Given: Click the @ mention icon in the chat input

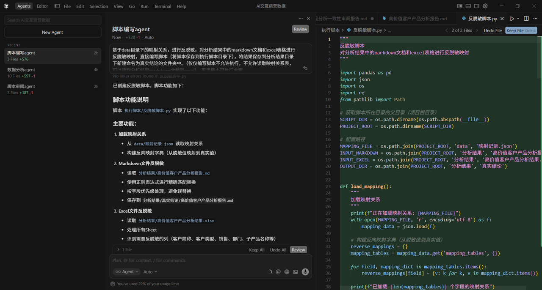Looking at the screenshot, I should 278,272.
